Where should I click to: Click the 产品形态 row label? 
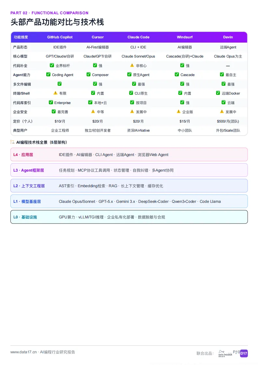[x=20, y=47]
